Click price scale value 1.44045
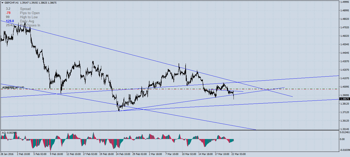This screenshot has width=350, height=157. (345, 53)
